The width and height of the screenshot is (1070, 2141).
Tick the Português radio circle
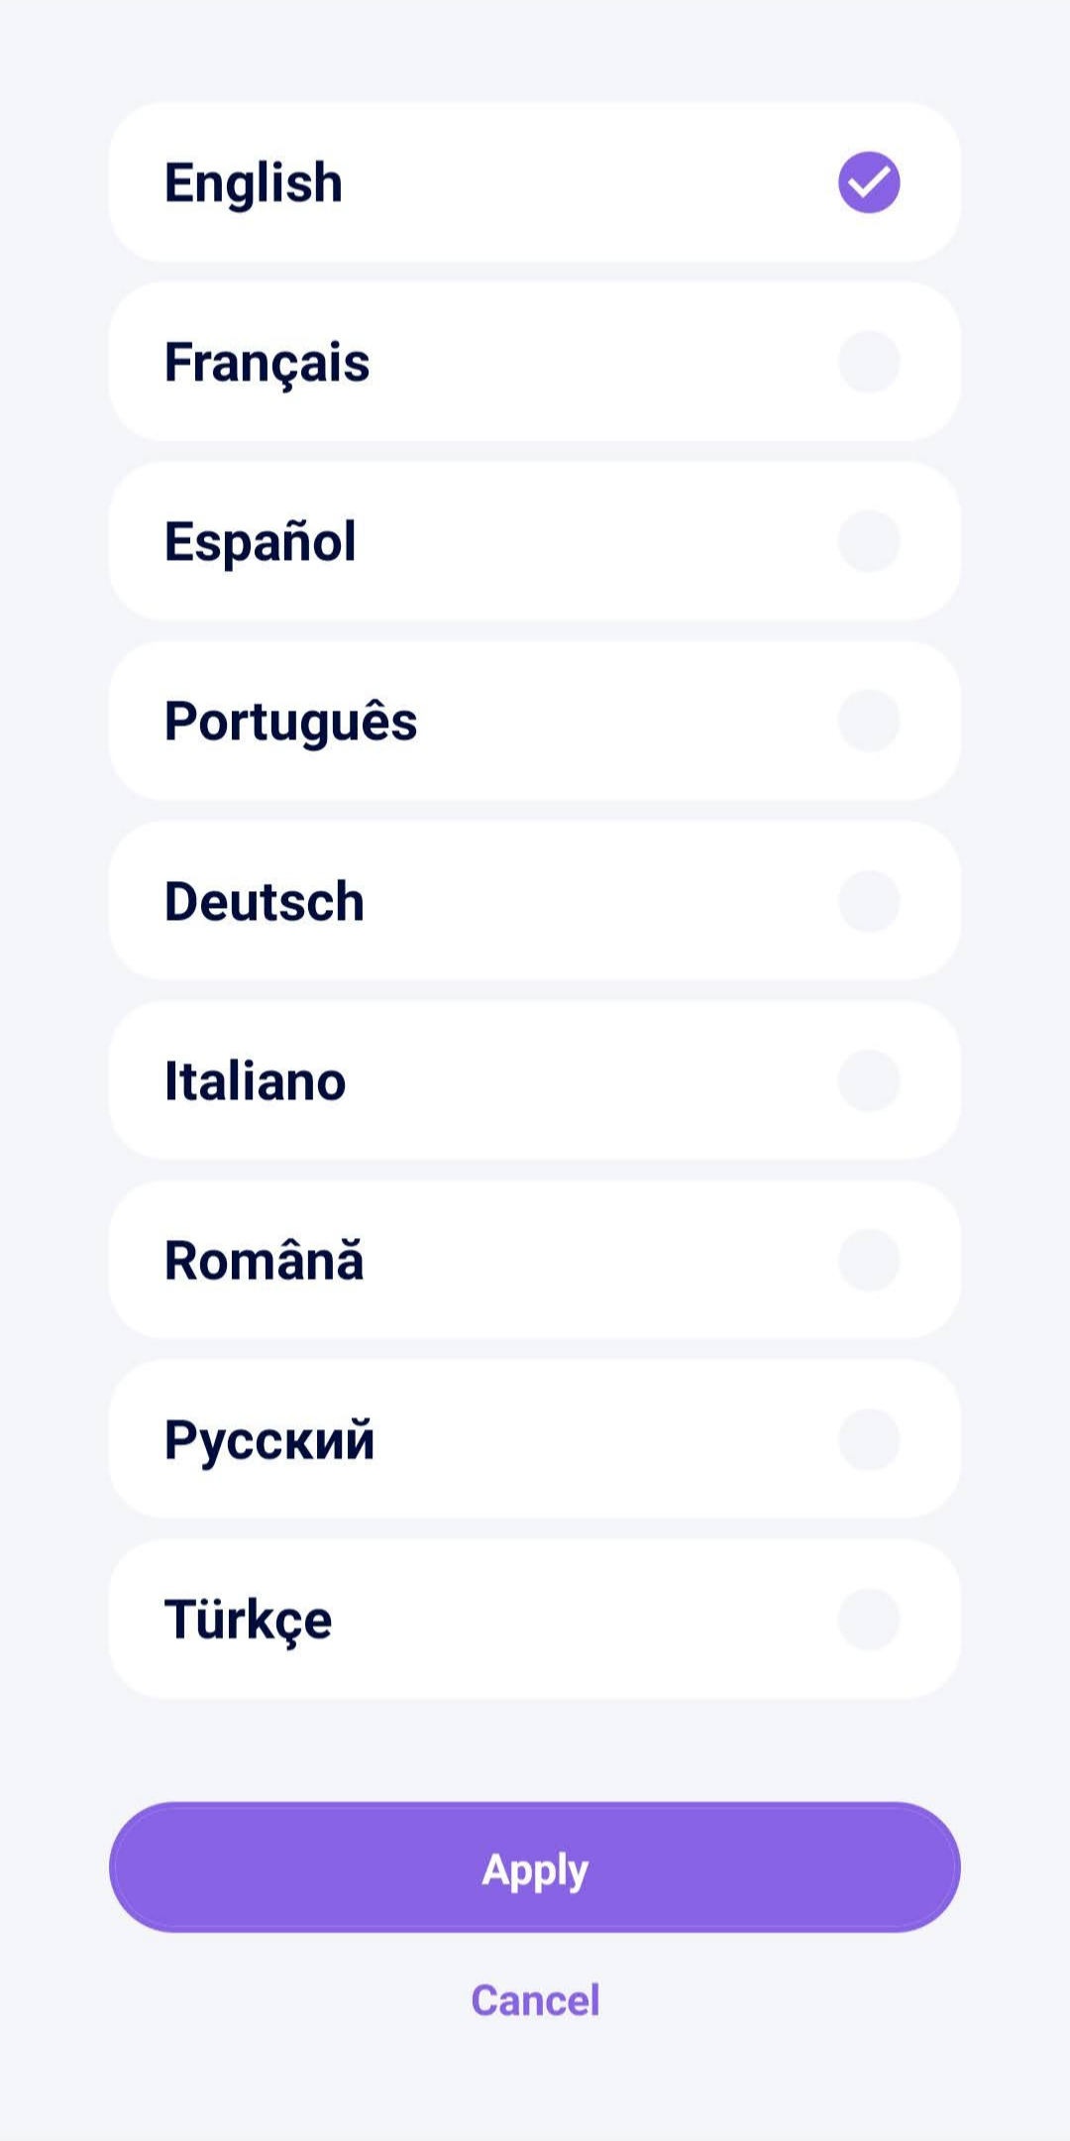click(x=869, y=721)
